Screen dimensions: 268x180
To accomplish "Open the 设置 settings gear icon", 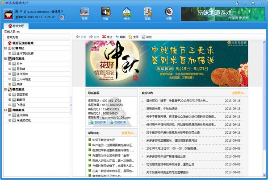I will pos(169,14).
